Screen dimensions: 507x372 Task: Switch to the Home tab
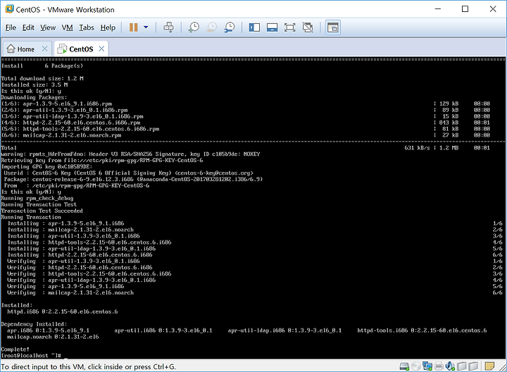point(26,49)
